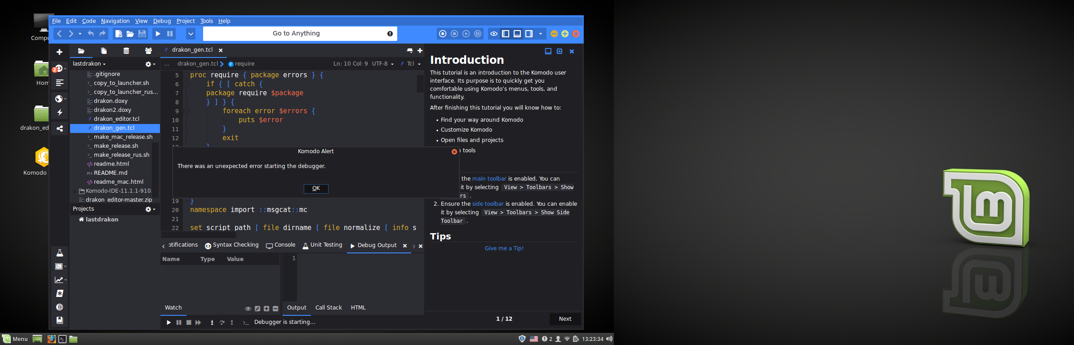
Task: Close the Komodo Alert dialog with red X
Action: click(x=454, y=152)
